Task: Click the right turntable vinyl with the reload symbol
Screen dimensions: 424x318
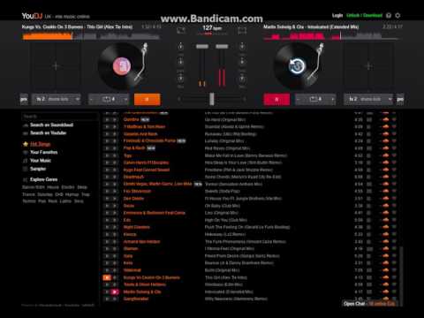Action: coord(297,66)
